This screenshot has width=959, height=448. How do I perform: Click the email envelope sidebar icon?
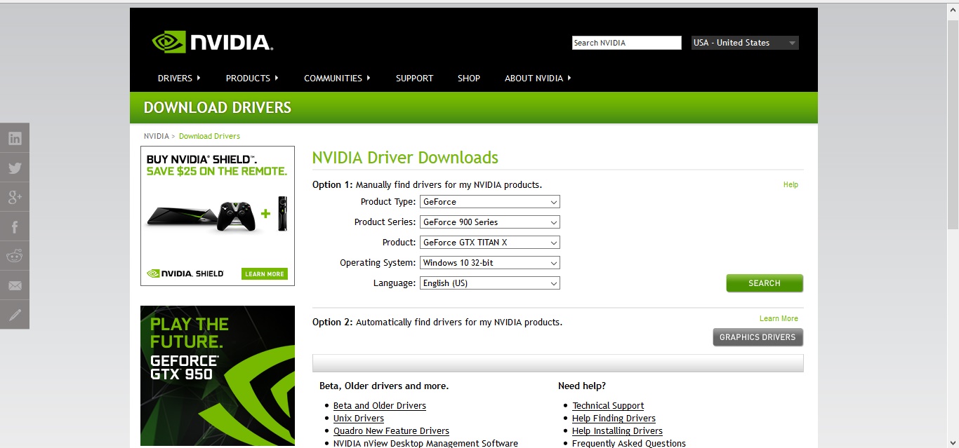(x=15, y=285)
